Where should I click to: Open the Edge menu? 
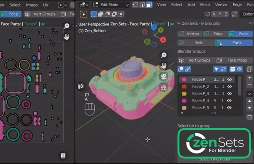click(237, 5)
